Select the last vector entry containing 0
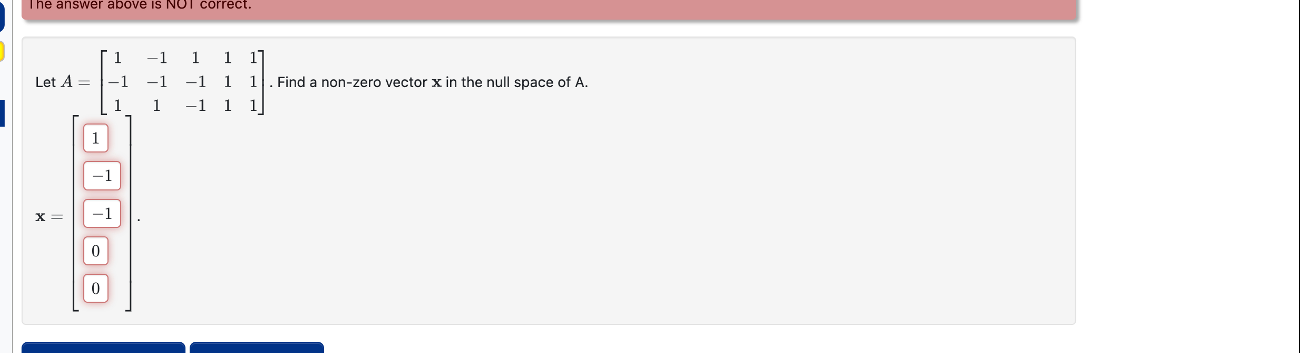 tap(95, 288)
